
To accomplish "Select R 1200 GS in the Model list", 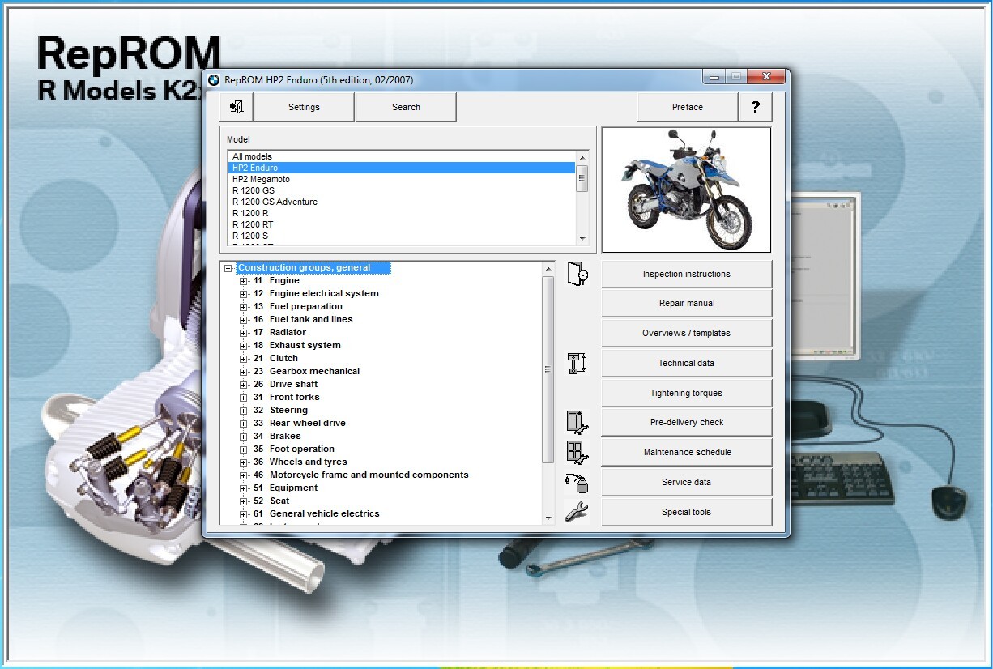I will [x=402, y=190].
